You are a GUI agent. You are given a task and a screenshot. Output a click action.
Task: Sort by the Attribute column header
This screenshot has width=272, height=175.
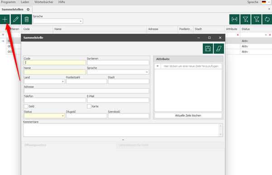pyautogui.click(x=232, y=29)
